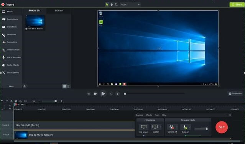
Task: Expand the More tools list
Action: pos(11,86)
